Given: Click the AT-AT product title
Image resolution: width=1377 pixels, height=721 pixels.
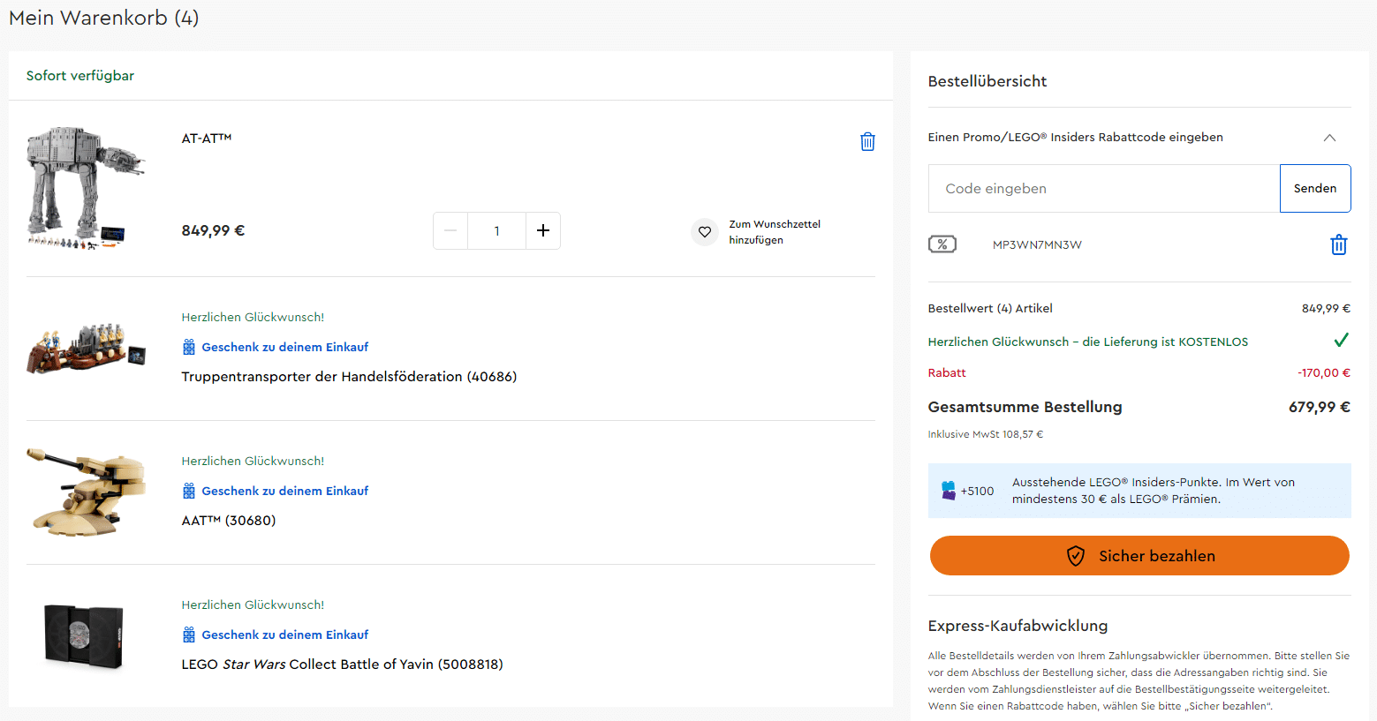Looking at the screenshot, I should click(x=207, y=139).
